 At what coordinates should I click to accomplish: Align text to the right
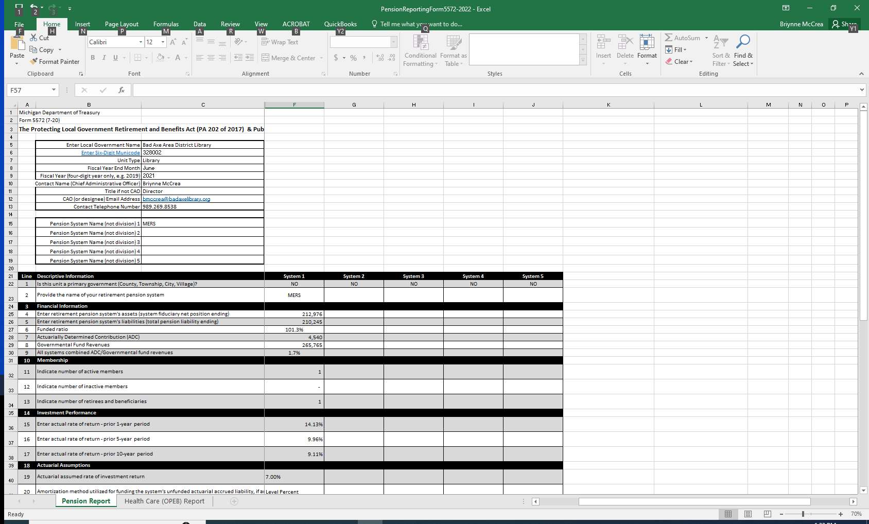pyautogui.click(x=222, y=58)
